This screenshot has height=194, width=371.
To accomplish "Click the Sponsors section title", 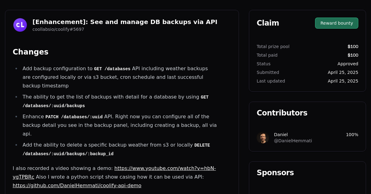I will coord(275,173).
